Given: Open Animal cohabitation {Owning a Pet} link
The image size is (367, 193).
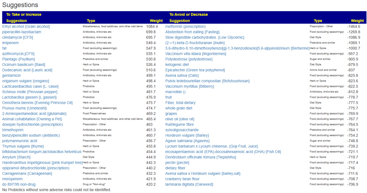Looking at the screenshot, I should [32, 119].
